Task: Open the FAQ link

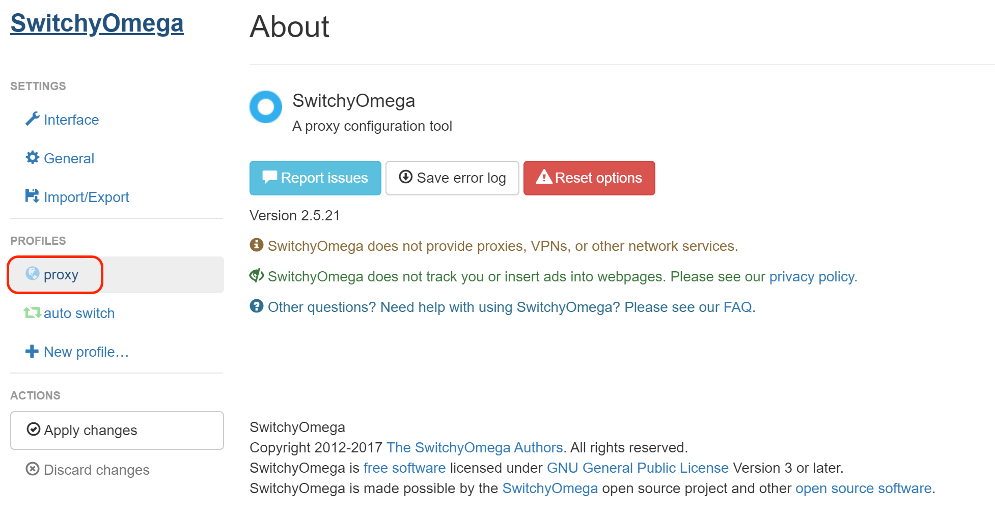Action: (x=737, y=307)
